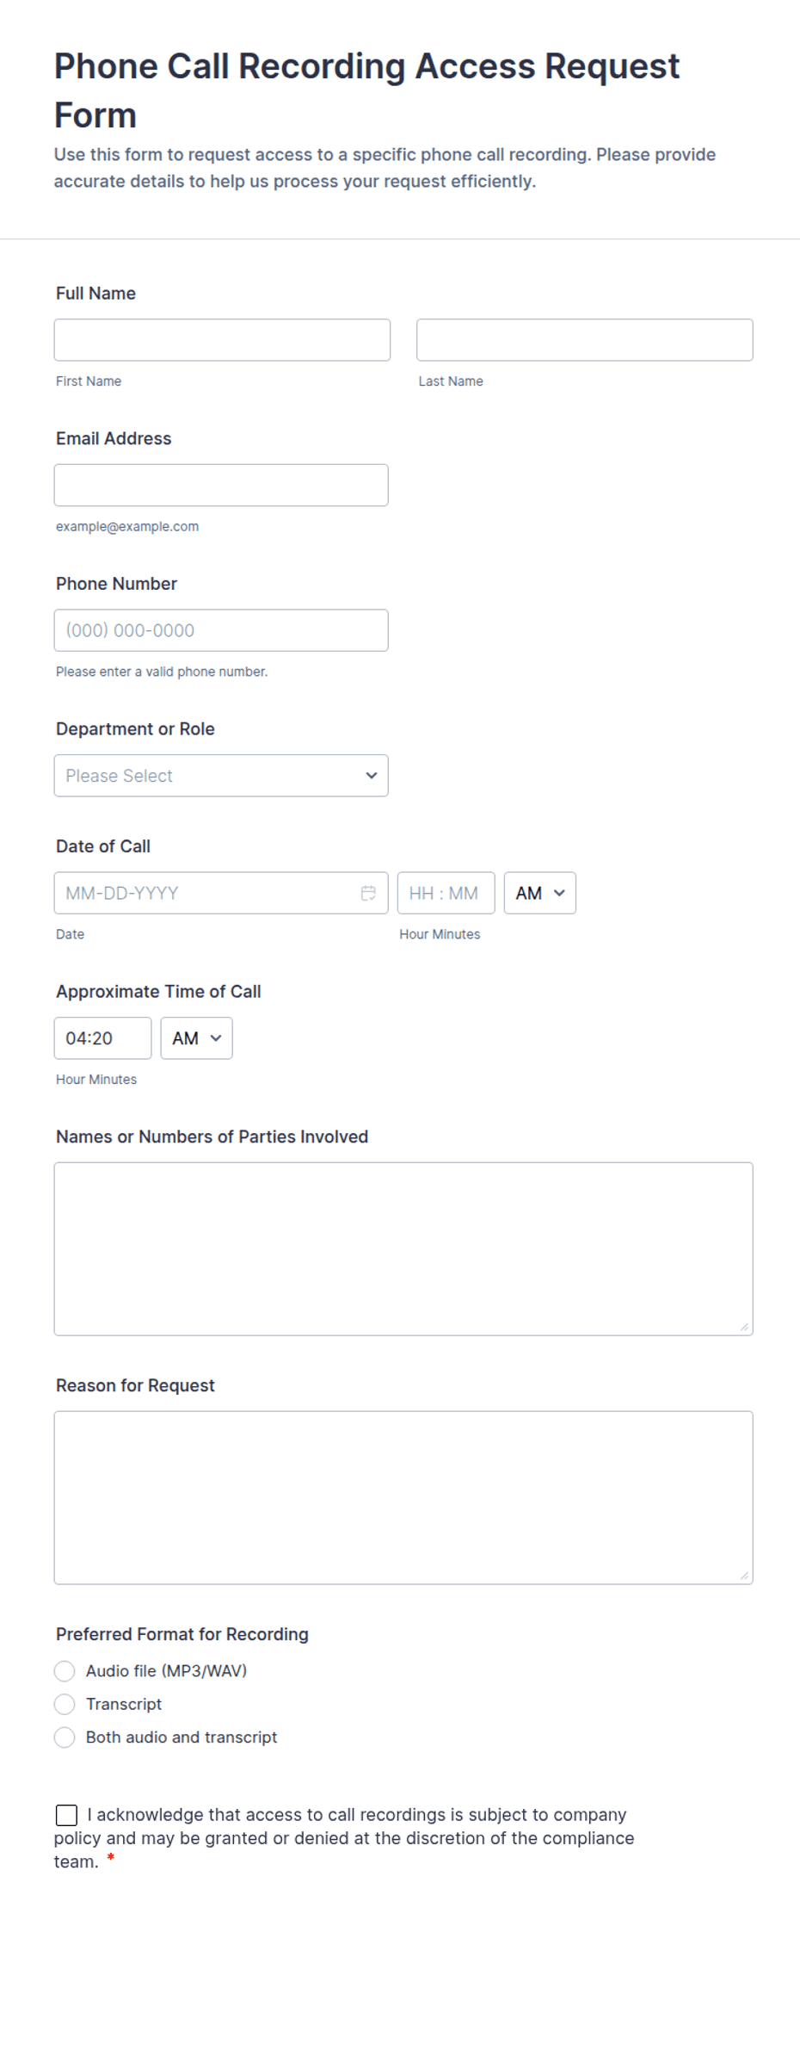Select Audio file (MP3/WAV) radio option

(65, 1671)
